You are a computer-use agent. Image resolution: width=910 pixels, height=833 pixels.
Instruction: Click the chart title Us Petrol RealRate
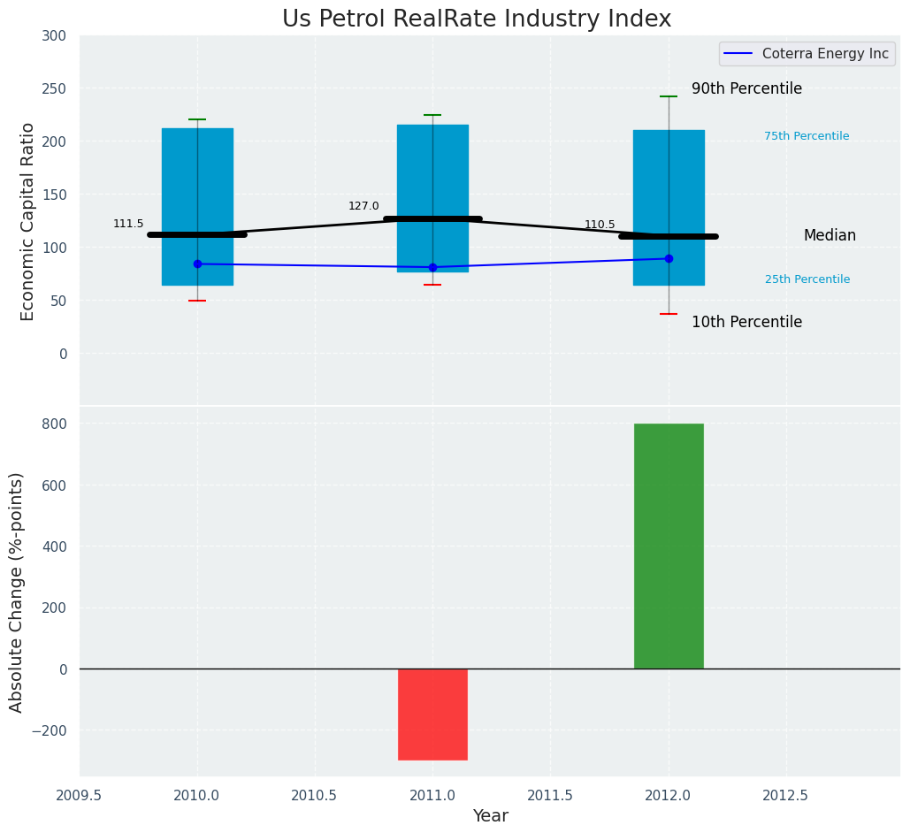(477, 19)
